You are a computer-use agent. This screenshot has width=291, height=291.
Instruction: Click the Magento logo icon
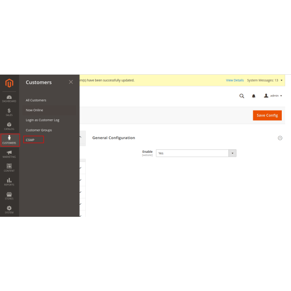9,83
